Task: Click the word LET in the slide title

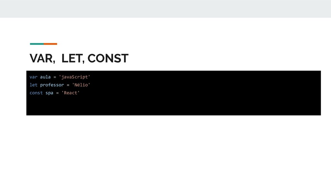Action: pyautogui.click(x=72, y=58)
